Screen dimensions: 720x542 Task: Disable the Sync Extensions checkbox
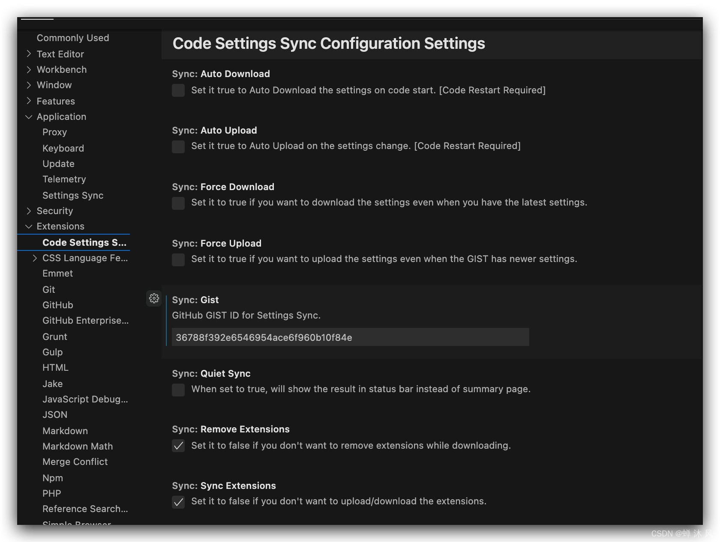point(178,502)
